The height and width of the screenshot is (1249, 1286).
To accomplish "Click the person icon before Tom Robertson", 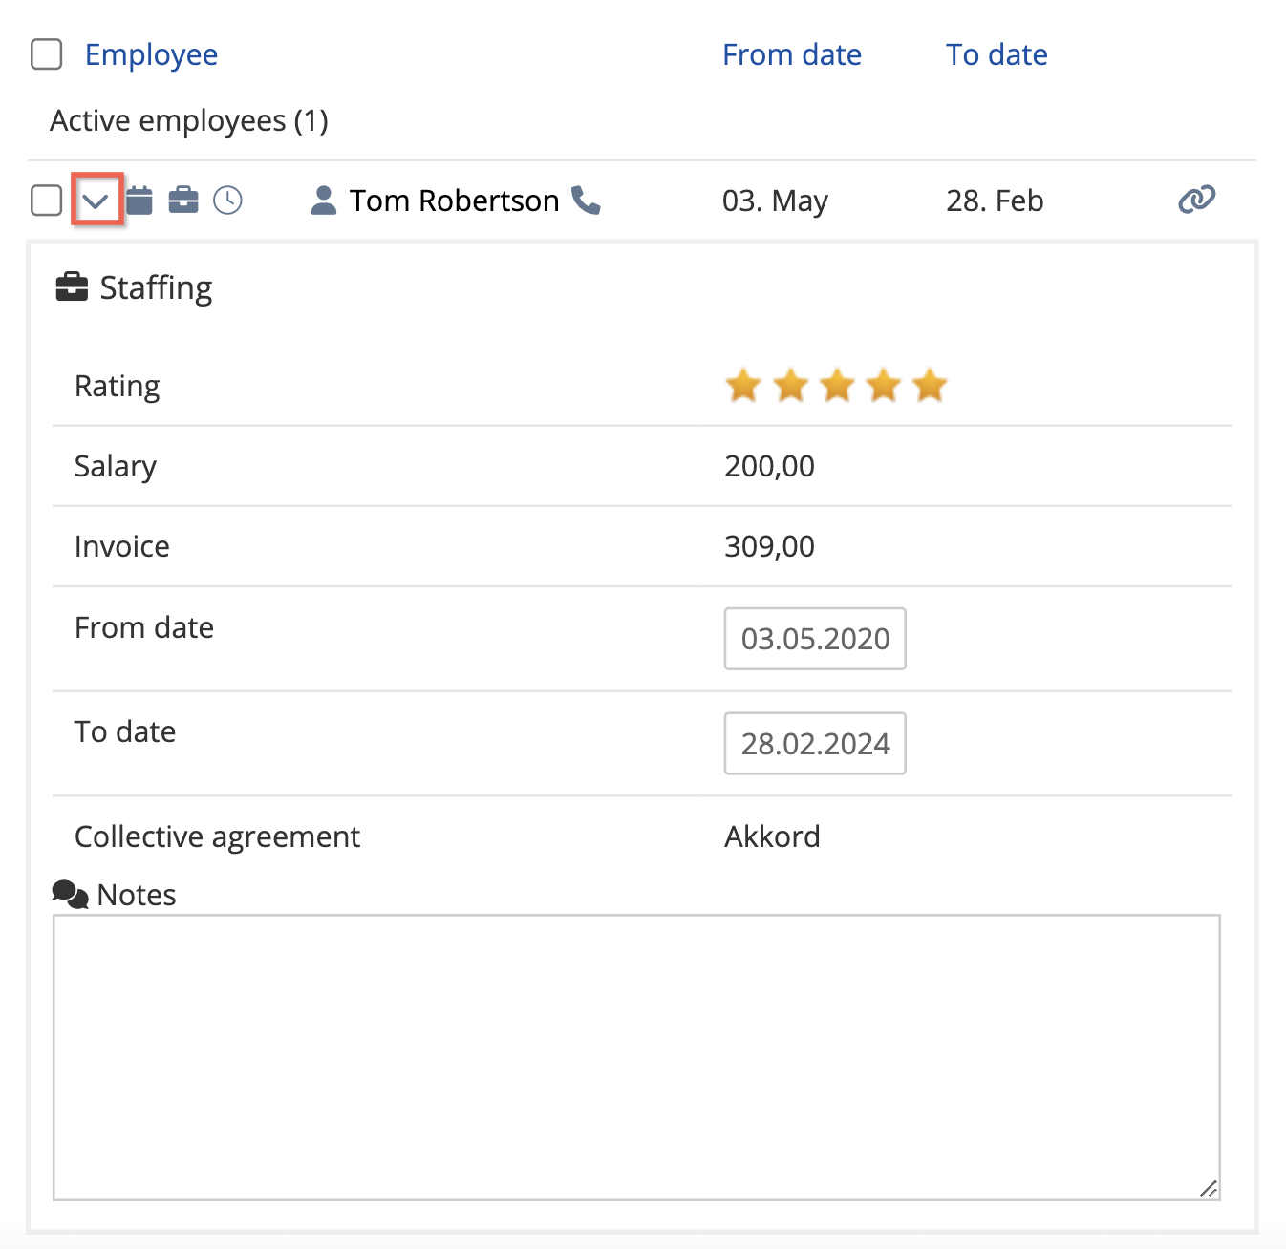I will 324,201.
